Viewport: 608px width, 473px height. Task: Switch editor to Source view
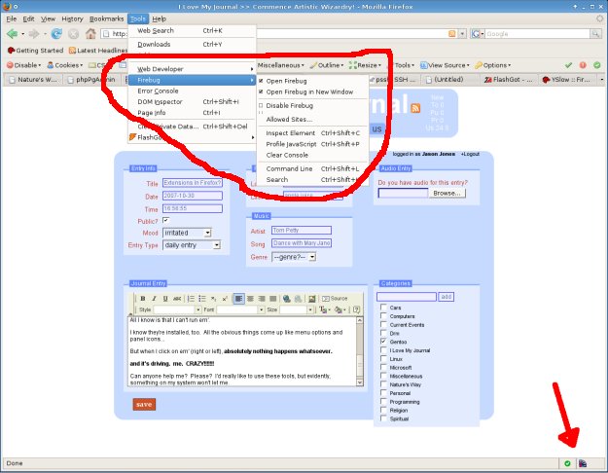(335, 299)
